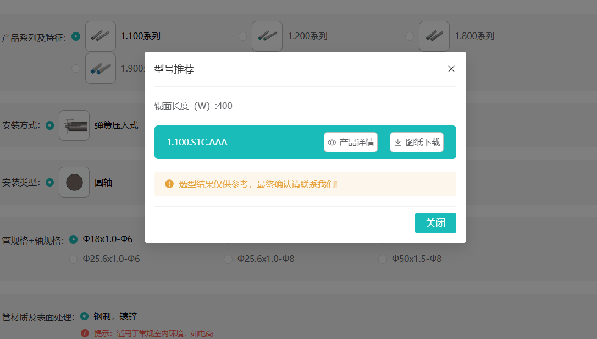This screenshot has width=597, height=339.
Task: Click the 辊面长度（W）:400 text
Action: (x=193, y=106)
